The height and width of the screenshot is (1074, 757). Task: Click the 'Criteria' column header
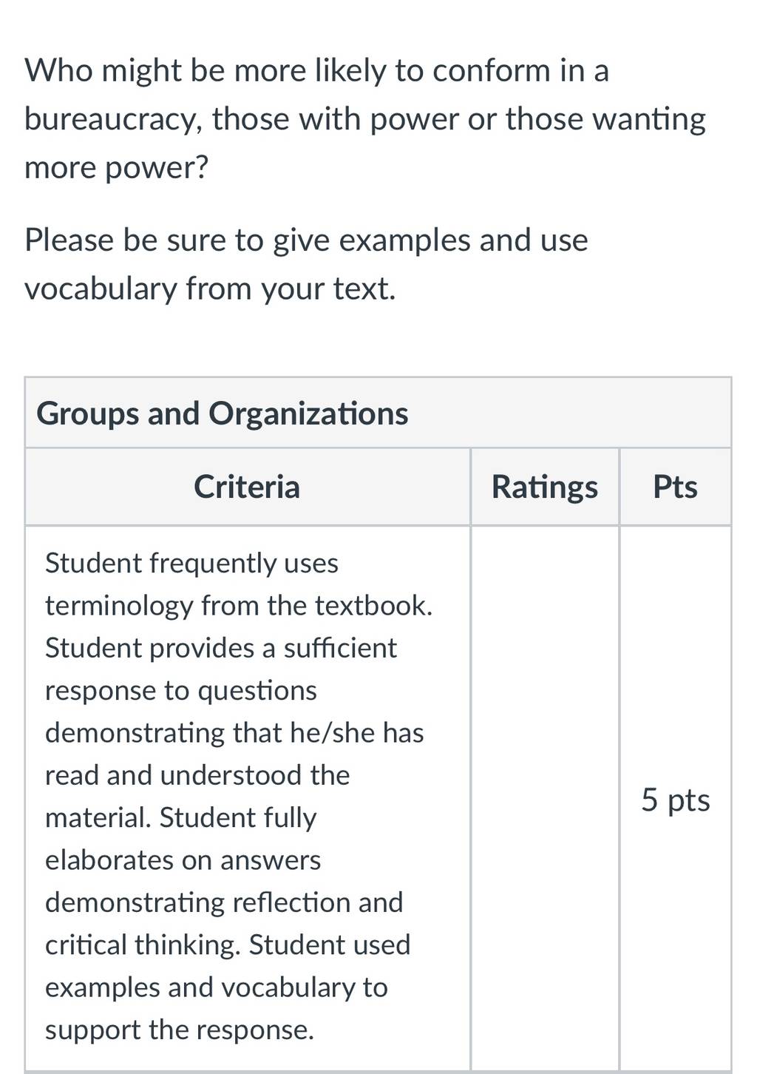coord(247,487)
